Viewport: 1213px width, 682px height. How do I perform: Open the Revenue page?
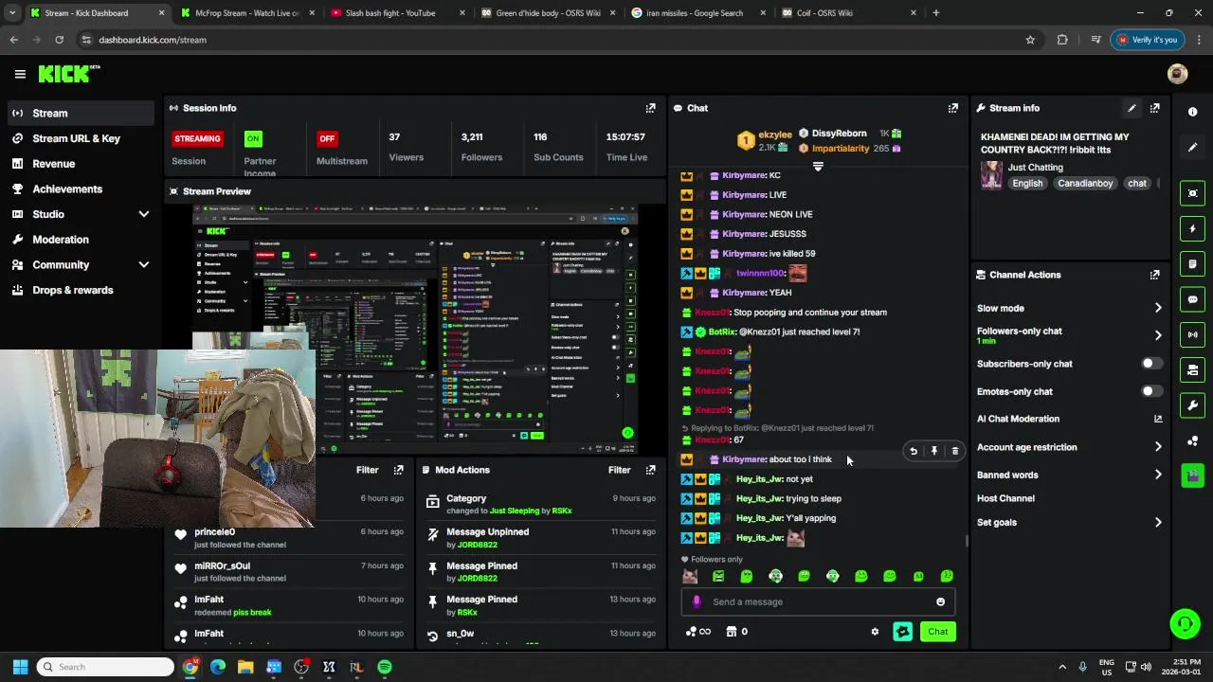tap(80, 164)
